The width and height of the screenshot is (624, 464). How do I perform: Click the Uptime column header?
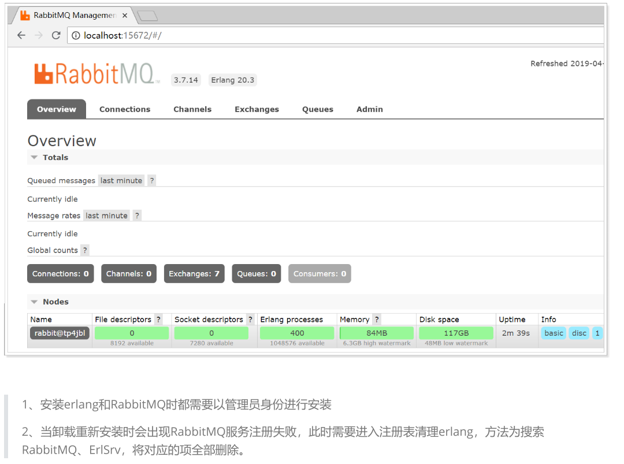point(512,320)
